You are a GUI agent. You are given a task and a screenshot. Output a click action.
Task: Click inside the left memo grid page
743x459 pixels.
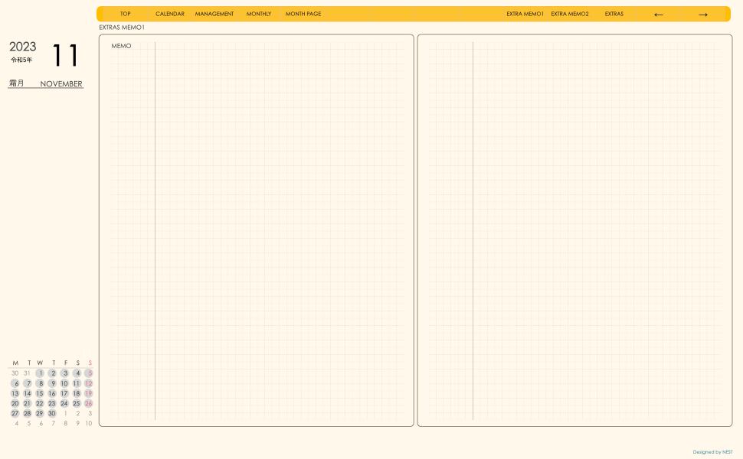(257, 230)
